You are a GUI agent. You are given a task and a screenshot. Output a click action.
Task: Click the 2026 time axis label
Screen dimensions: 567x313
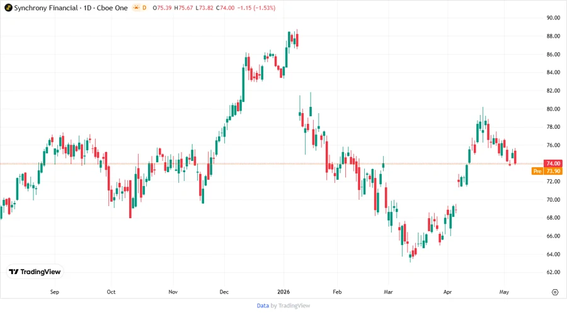pyautogui.click(x=283, y=292)
